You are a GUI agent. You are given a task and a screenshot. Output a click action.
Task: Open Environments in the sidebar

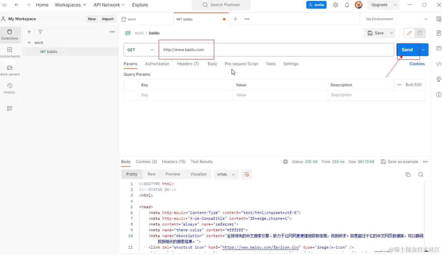tap(10, 53)
